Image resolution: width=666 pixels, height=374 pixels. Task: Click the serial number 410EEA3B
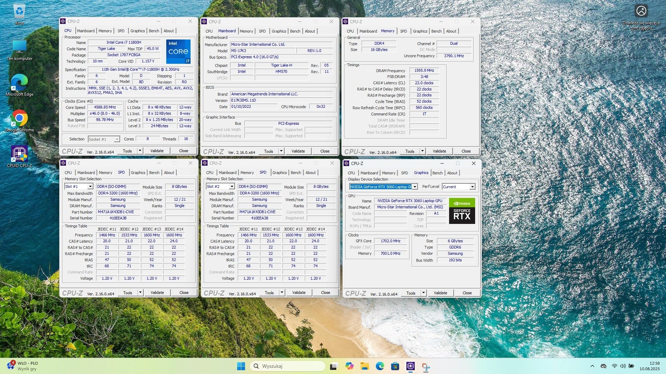coord(118,218)
